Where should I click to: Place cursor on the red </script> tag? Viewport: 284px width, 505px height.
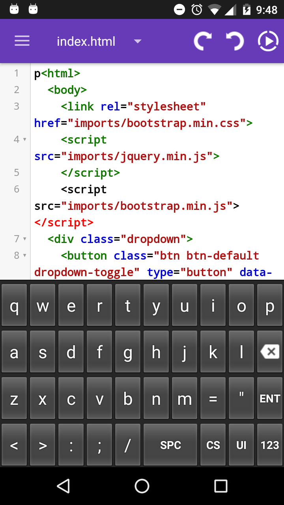click(64, 223)
